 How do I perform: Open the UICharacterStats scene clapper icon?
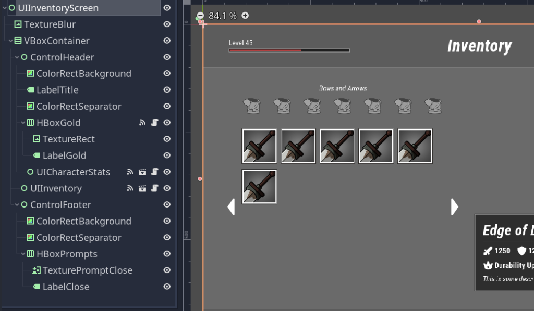[142, 172]
